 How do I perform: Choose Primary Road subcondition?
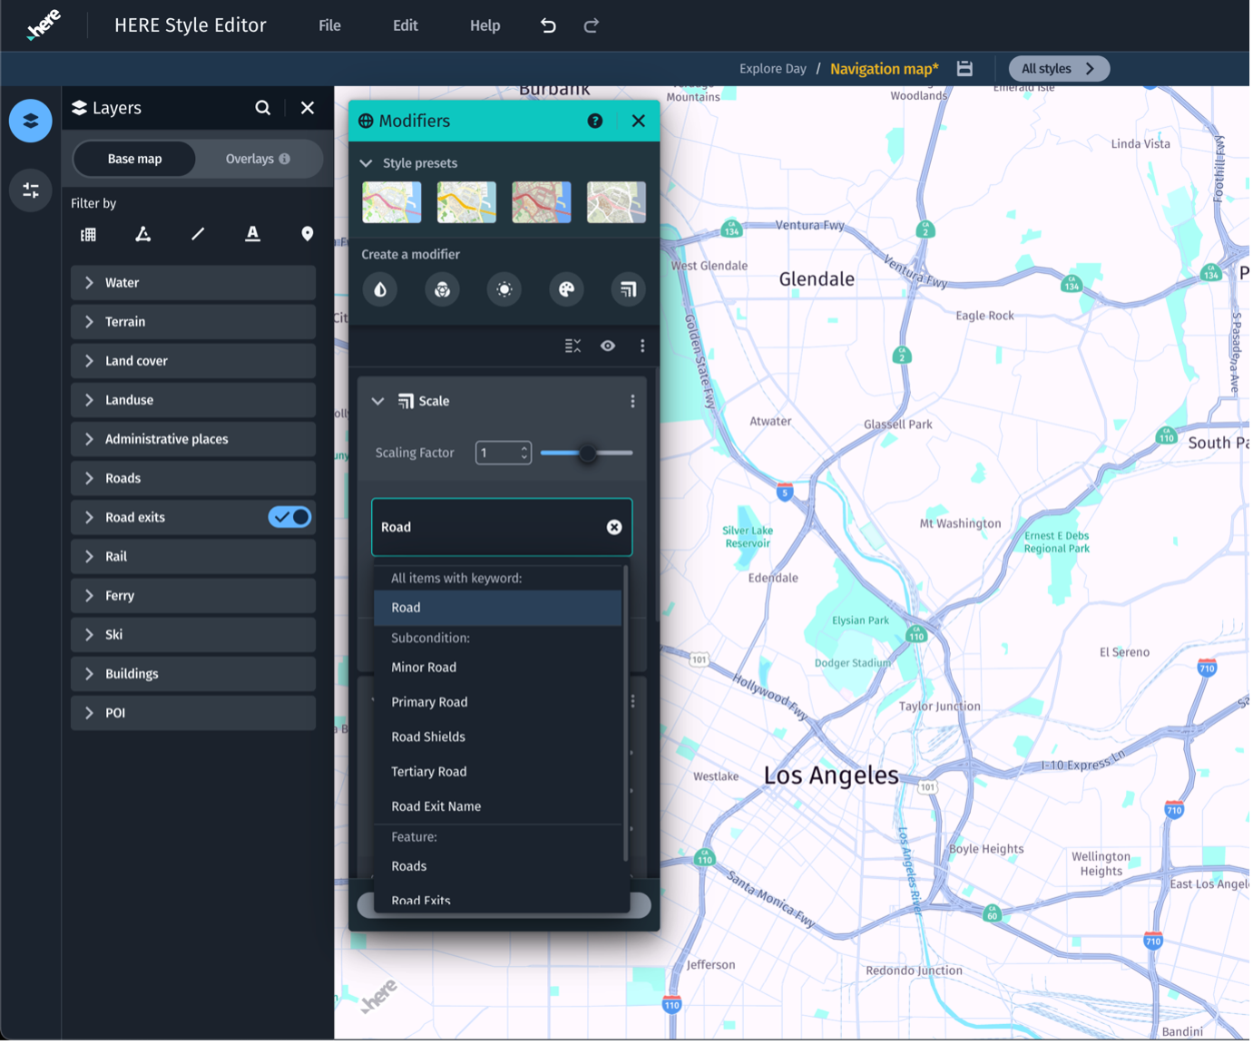point(497,703)
